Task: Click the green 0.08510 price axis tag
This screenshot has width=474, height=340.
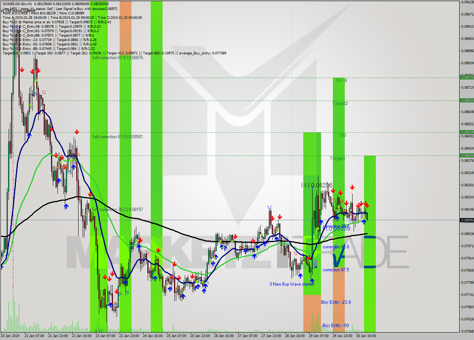Action: click(x=467, y=132)
